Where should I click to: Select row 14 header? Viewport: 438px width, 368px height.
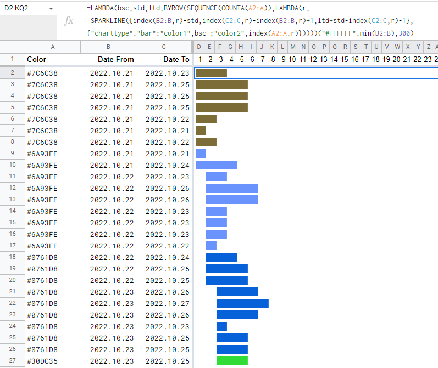pyautogui.click(x=12, y=211)
